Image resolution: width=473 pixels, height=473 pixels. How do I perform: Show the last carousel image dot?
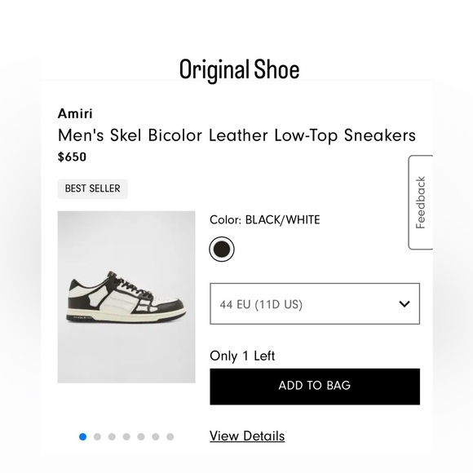(x=170, y=437)
